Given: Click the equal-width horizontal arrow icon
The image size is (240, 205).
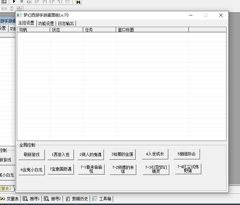Looking at the screenshot, I should click(x=4, y=9).
